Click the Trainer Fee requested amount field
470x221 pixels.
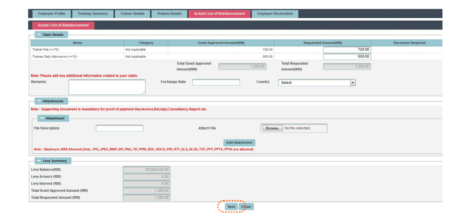click(x=347, y=49)
